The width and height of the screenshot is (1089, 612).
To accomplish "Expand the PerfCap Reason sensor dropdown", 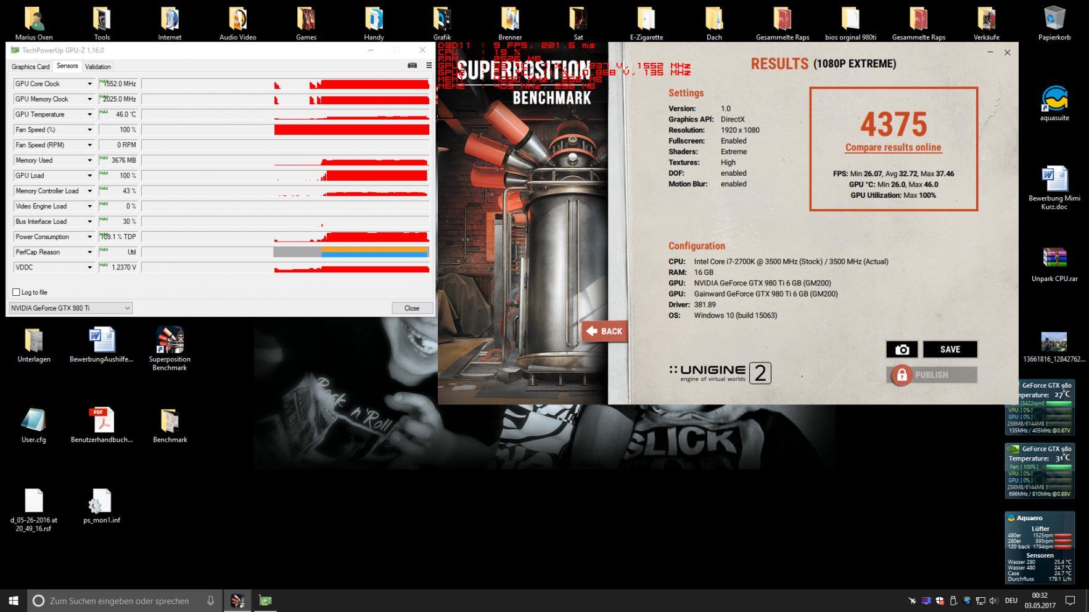I will (89, 252).
